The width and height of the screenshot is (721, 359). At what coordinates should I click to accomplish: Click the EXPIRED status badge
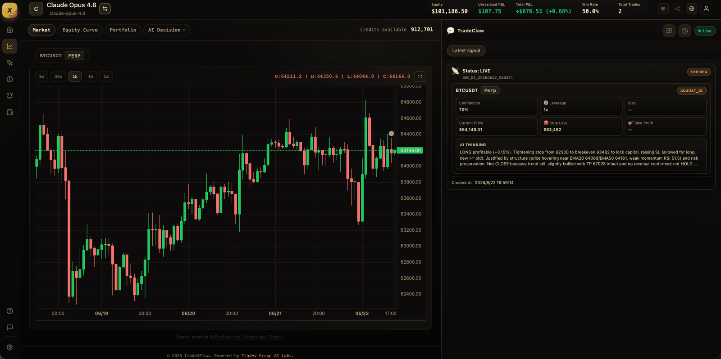click(699, 72)
